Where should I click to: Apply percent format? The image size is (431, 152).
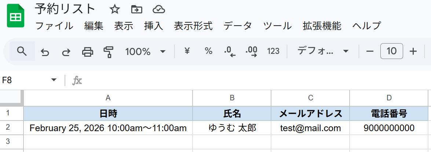click(208, 51)
